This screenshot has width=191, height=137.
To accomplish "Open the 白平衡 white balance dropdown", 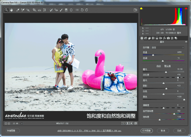I will pyautogui.click(x=168, y=47).
